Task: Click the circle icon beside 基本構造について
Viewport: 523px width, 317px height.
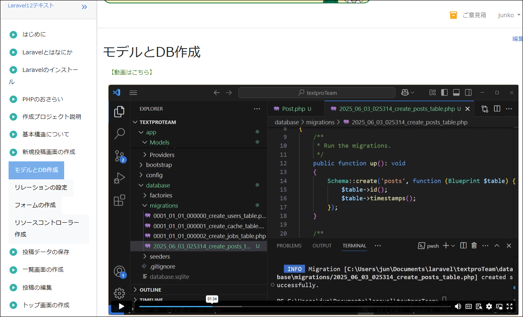Action: coord(13,134)
